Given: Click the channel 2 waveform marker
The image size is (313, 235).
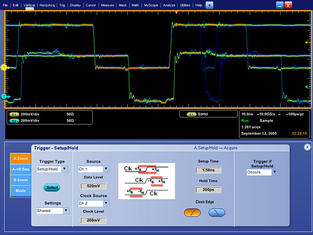Looking at the screenshot, I should 4,97.
